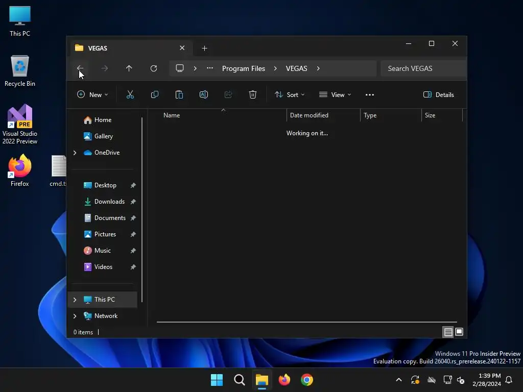The width and height of the screenshot is (523, 392).
Task: Click the navigation pane vertical scrollbar
Action: [142, 210]
